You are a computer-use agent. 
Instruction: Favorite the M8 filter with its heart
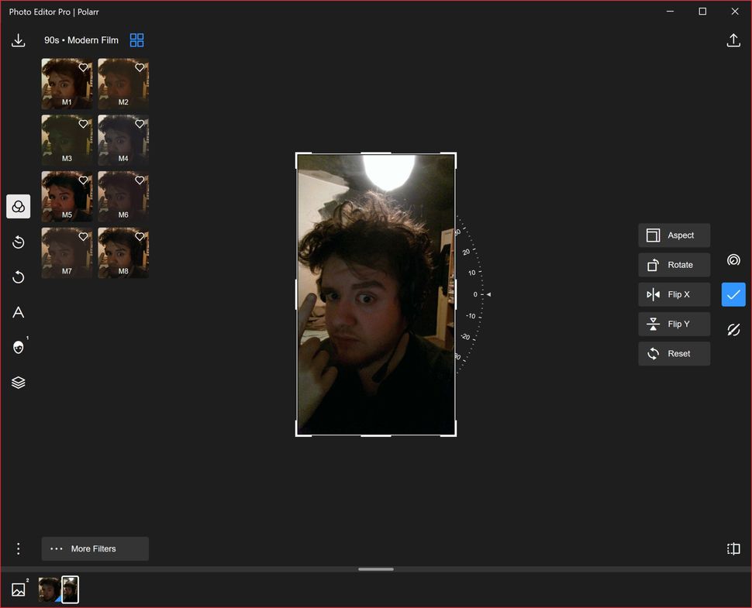[x=140, y=236]
